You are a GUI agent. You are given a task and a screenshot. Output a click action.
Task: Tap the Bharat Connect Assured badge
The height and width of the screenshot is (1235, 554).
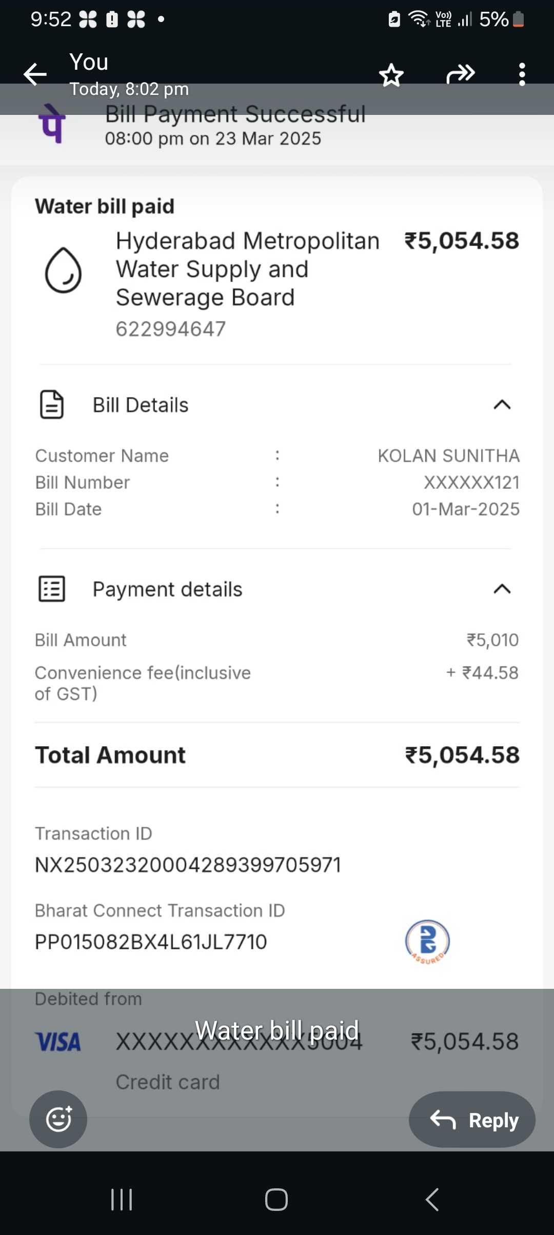pos(427,942)
